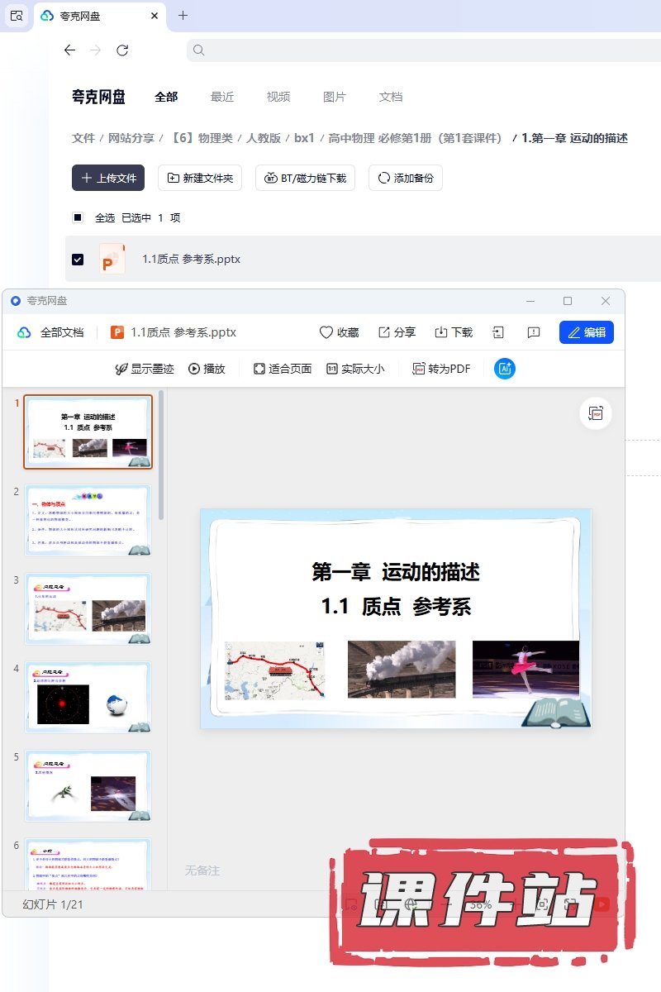Navigate to 人教版 in breadcrumb
661x992 pixels.
click(263, 138)
